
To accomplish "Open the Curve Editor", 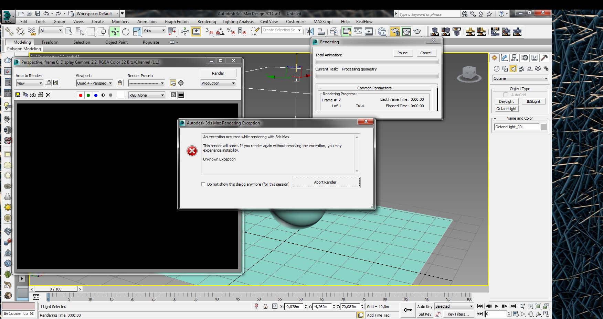I will point(358,32).
